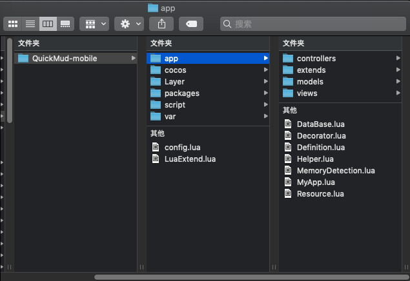Select the MyApp.lua file
Screen dimensions: 410x281
[315, 182]
